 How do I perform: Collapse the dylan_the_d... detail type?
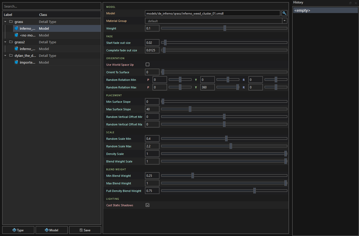pyautogui.click(x=5, y=56)
